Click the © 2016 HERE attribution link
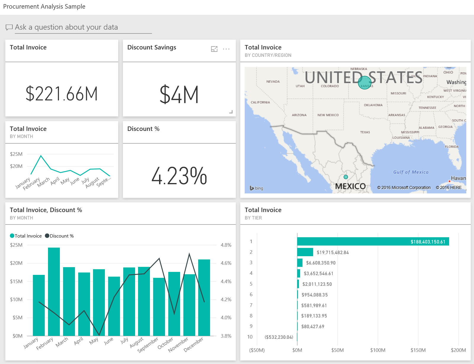The width and height of the screenshot is (474, 364). tap(449, 187)
